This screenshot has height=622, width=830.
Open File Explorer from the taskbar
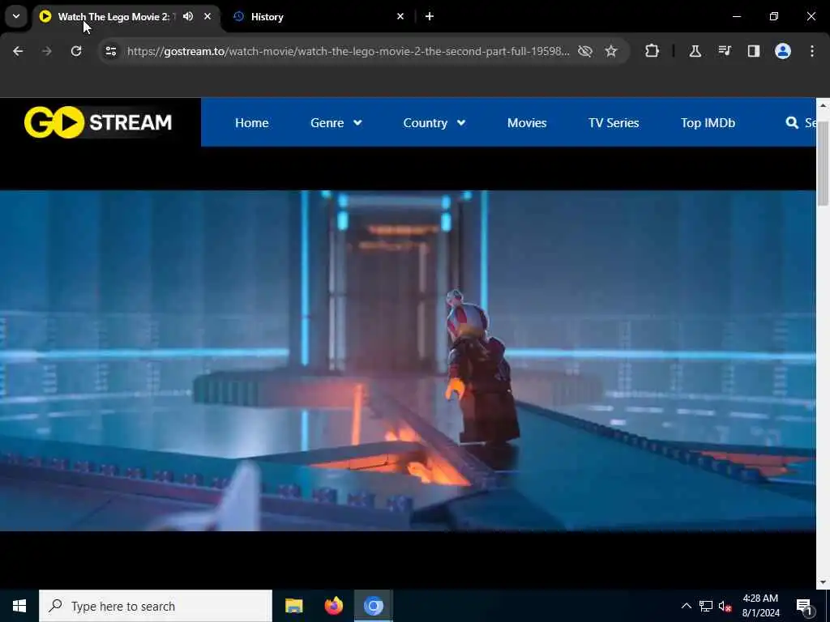click(293, 606)
